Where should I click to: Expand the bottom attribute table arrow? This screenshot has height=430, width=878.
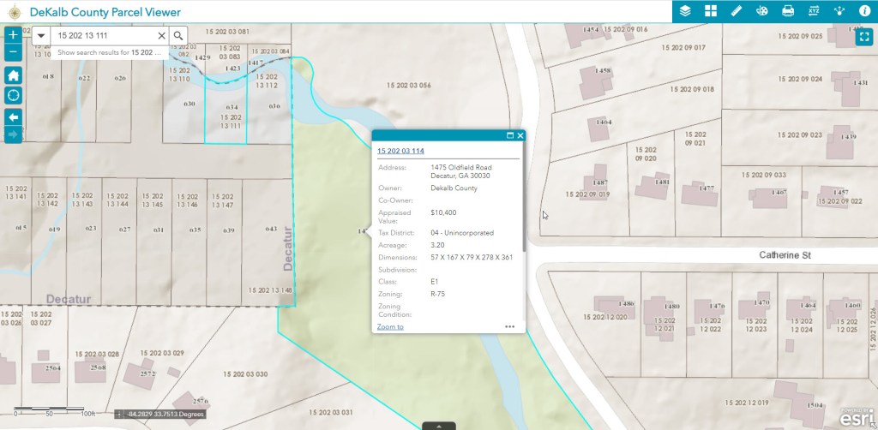click(x=439, y=426)
